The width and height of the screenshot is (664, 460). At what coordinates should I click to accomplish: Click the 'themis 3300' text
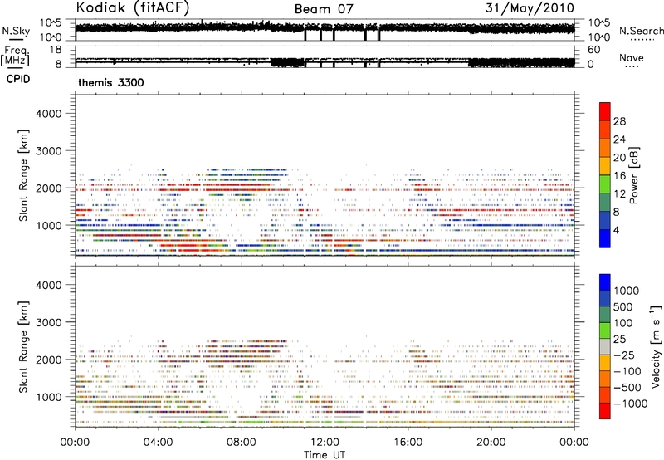(111, 82)
